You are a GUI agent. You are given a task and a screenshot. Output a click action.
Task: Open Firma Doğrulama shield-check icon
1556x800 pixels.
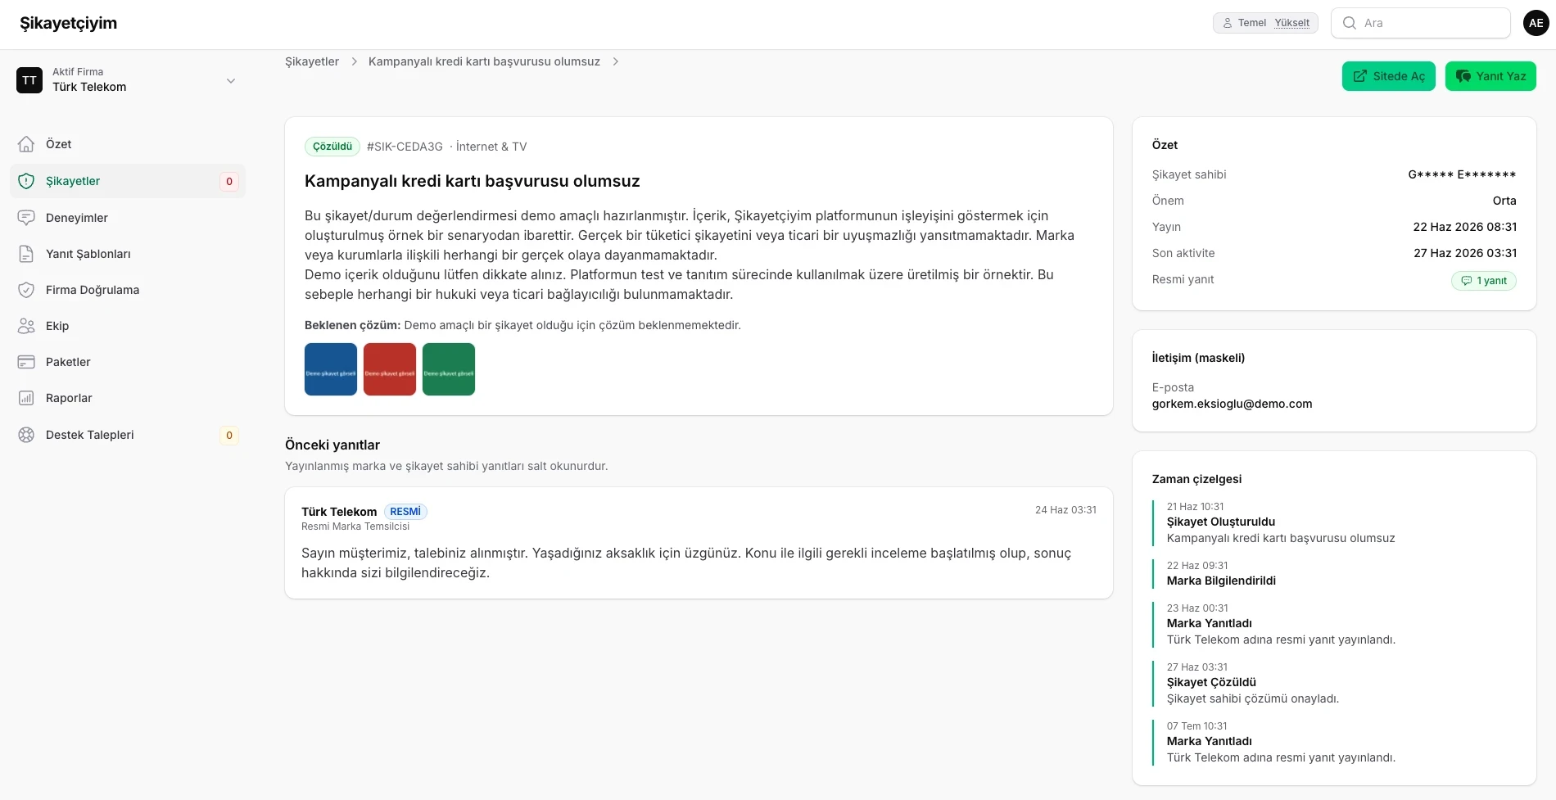[26, 290]
